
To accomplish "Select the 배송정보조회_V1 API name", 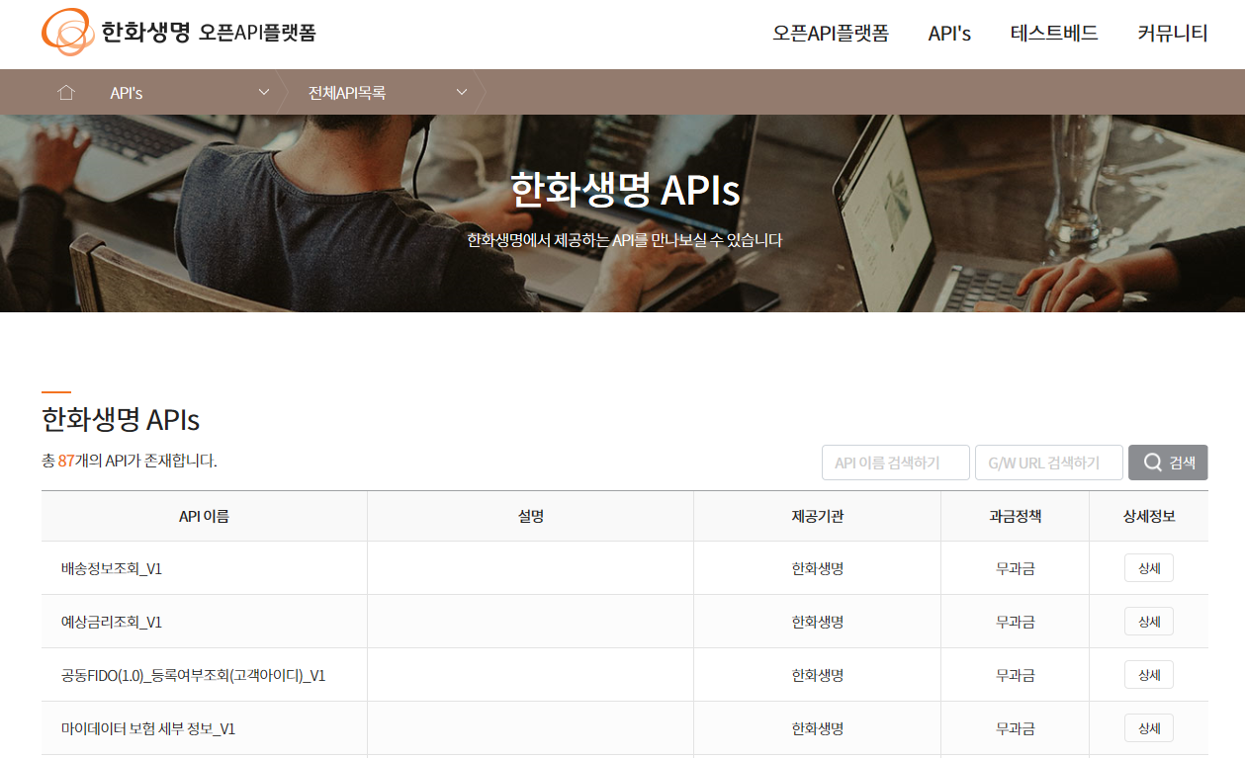I will (x=112, y=568).
